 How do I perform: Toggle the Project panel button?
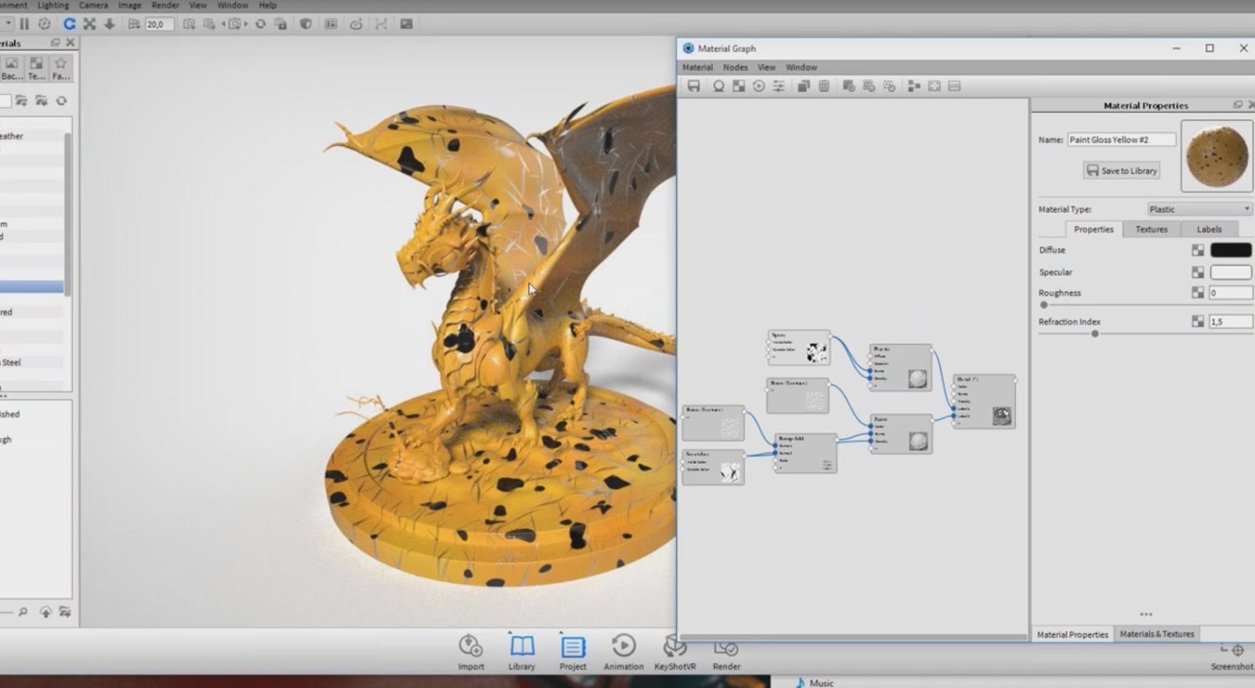click(573, 652)
